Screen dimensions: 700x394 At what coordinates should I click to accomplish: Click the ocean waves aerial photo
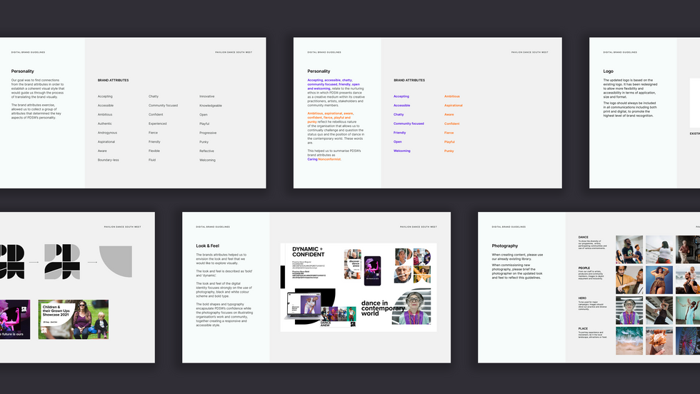[x=629, y=341]
